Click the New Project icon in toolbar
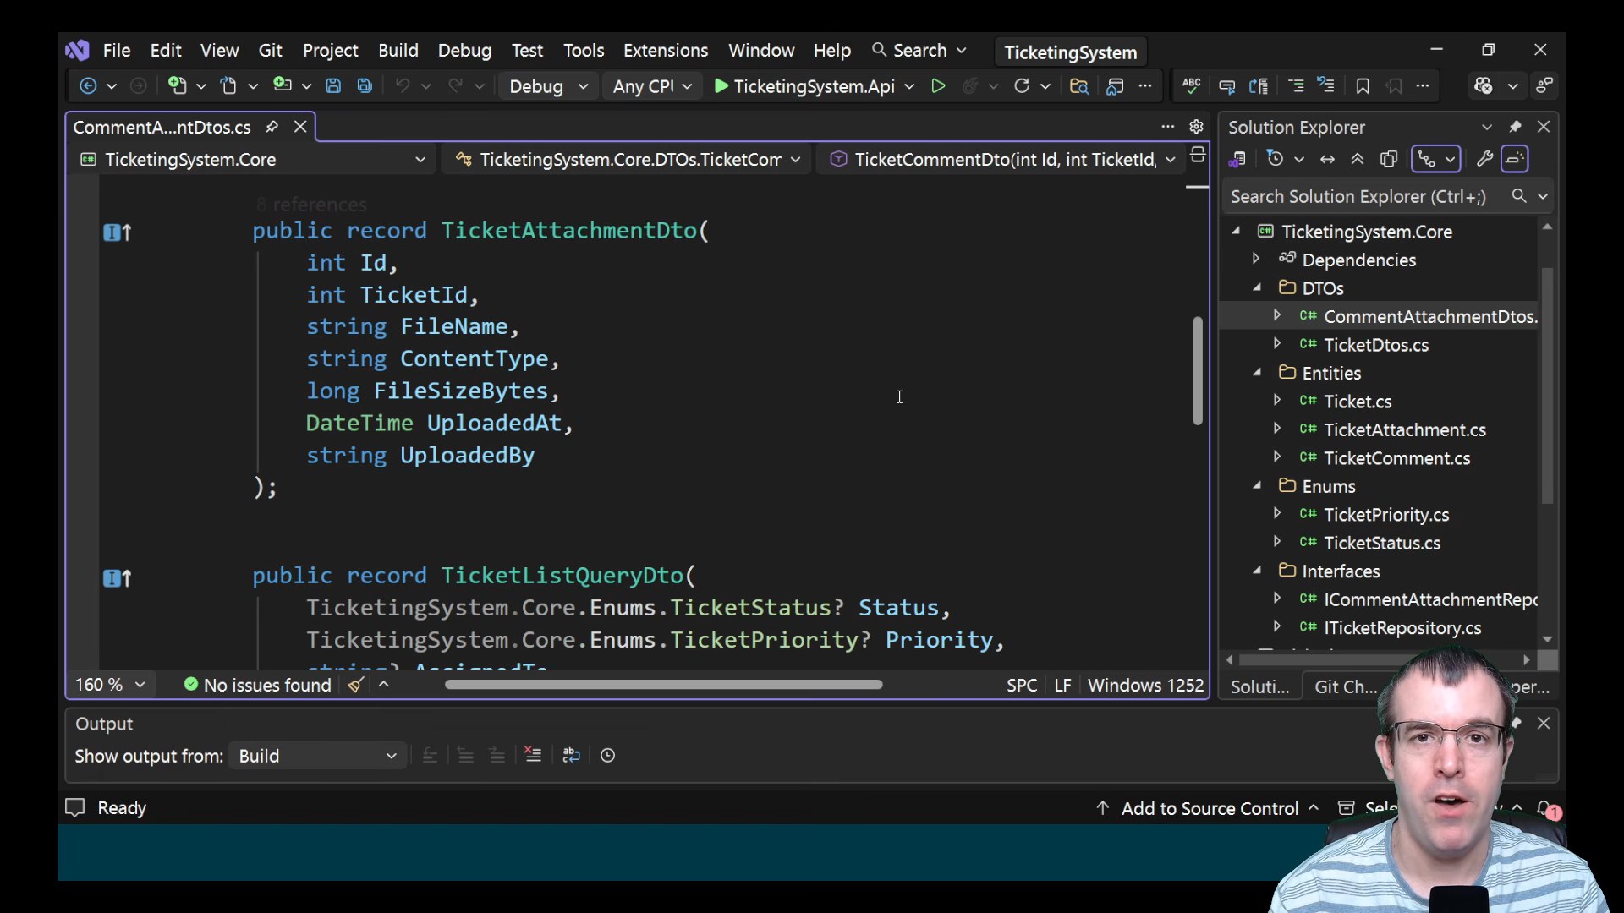This screenshot has width=1624, height=913. (x=177, y=86)
